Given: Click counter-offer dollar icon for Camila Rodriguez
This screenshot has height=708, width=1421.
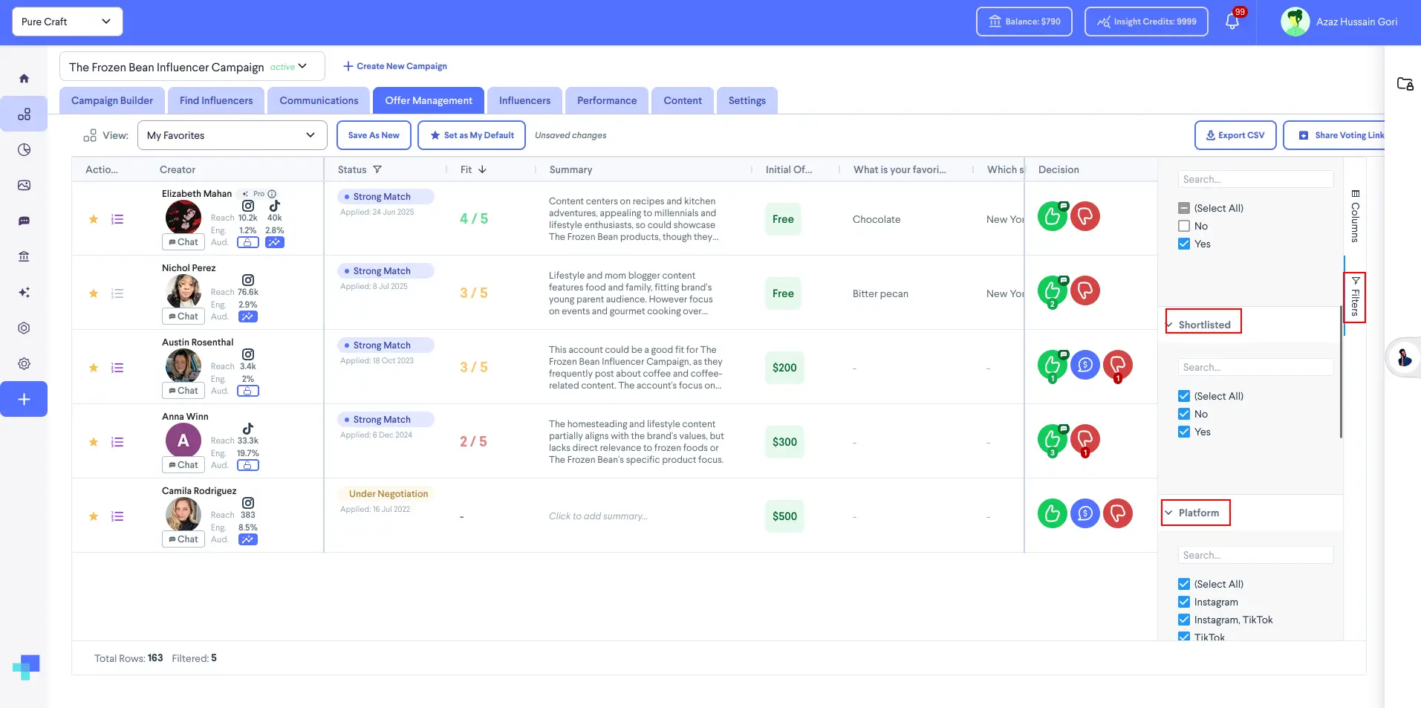Looking at the screenshot, I should coord(1085,513).
